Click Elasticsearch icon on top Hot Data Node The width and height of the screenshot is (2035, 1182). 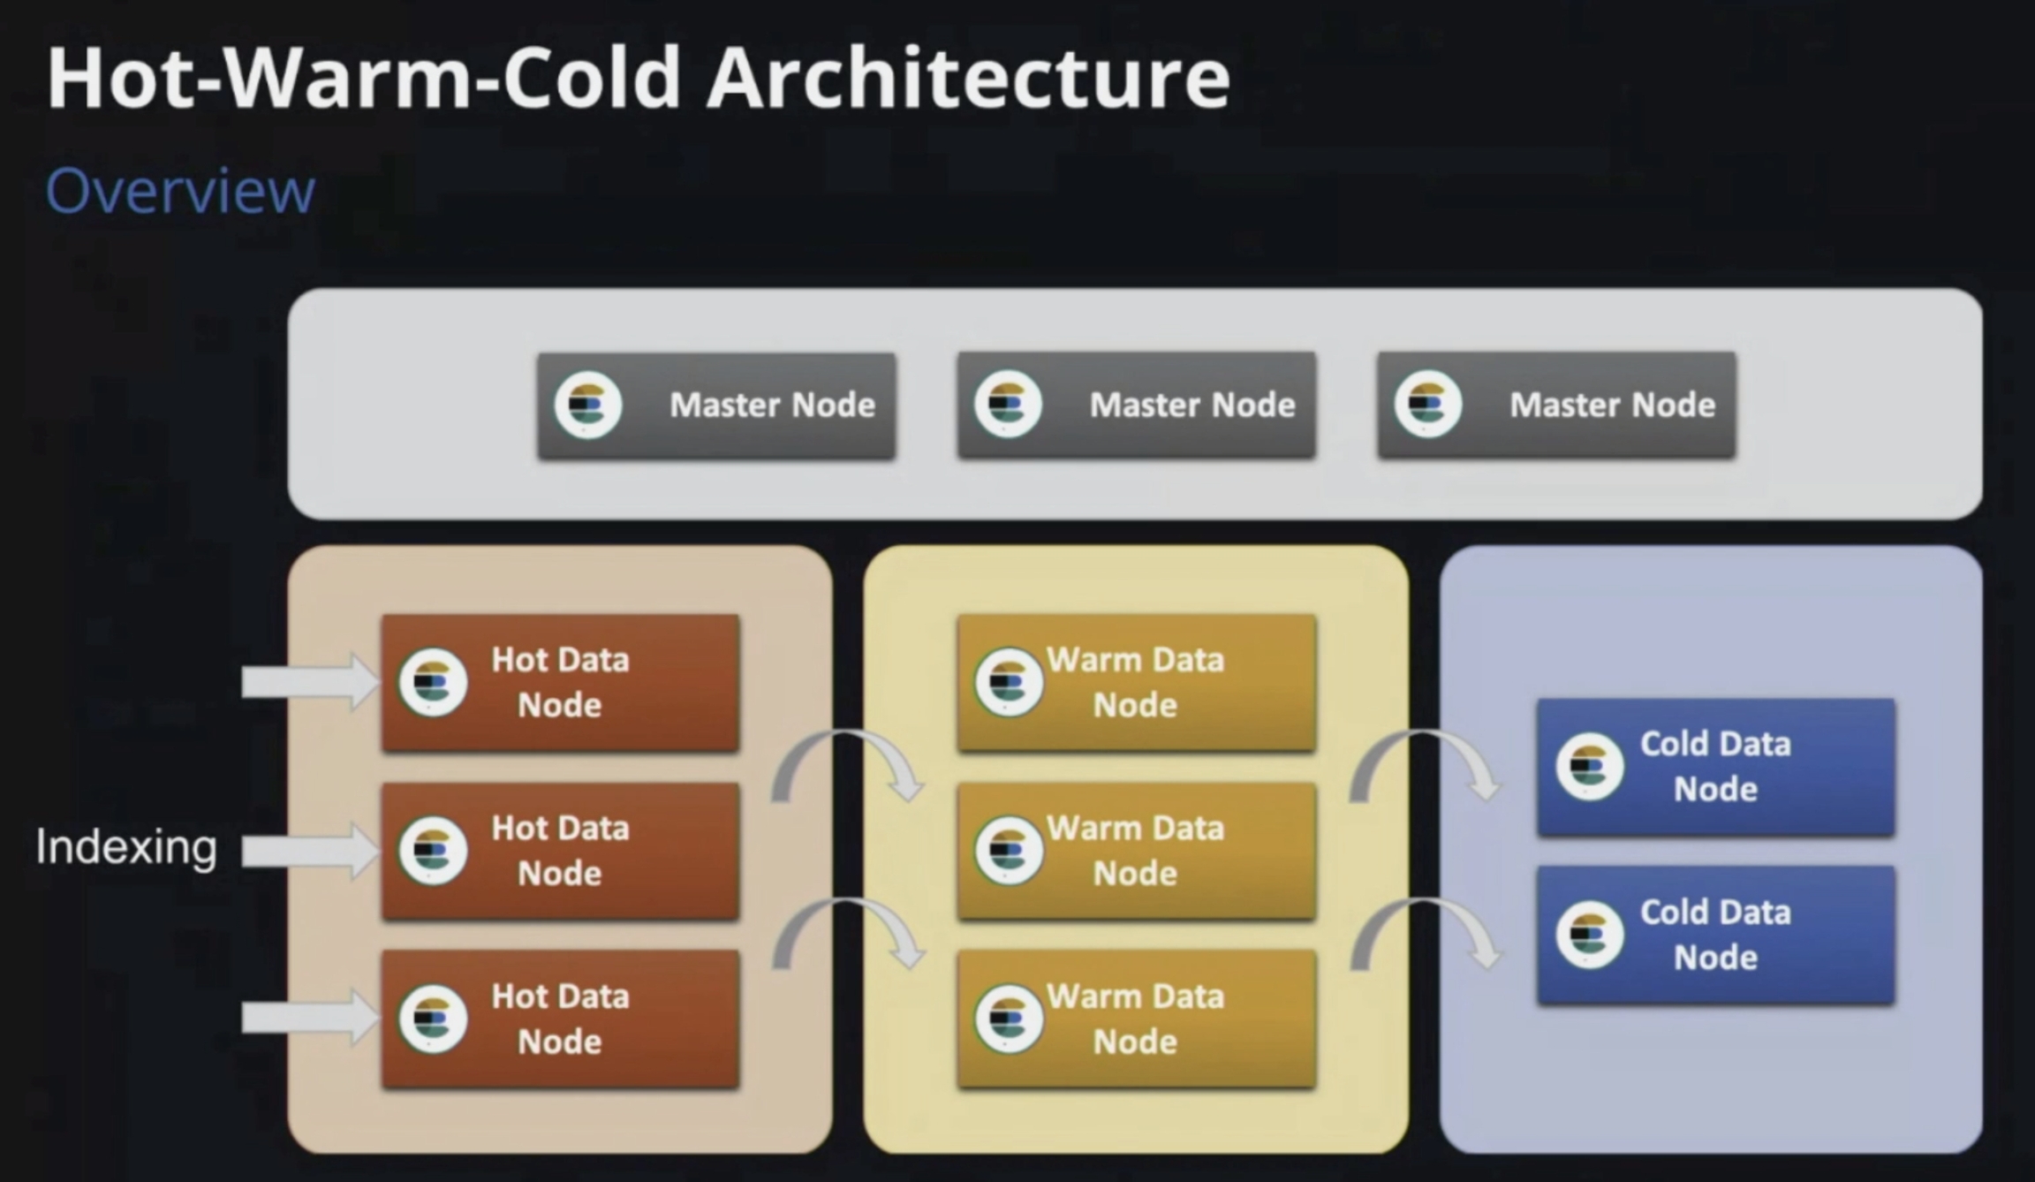[433, 682]
